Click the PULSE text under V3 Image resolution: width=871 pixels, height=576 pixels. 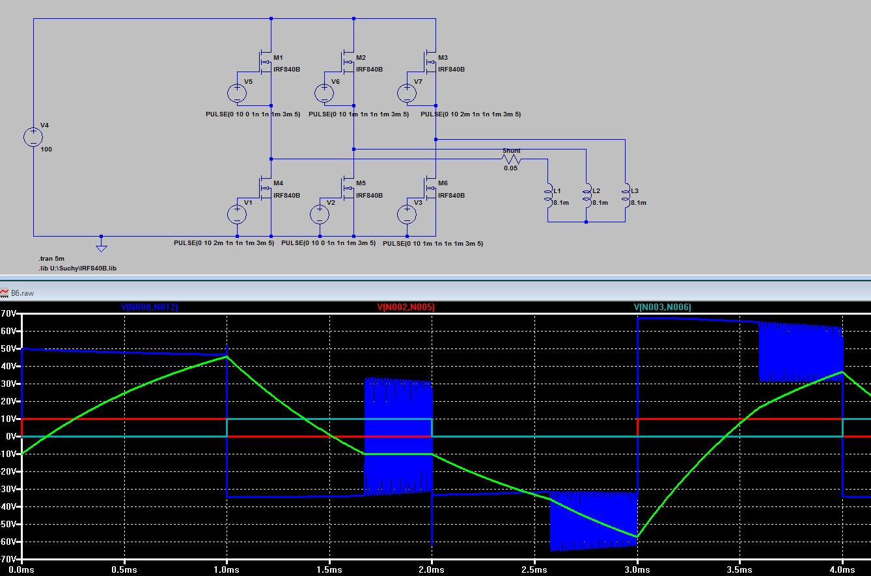(433, 244)
